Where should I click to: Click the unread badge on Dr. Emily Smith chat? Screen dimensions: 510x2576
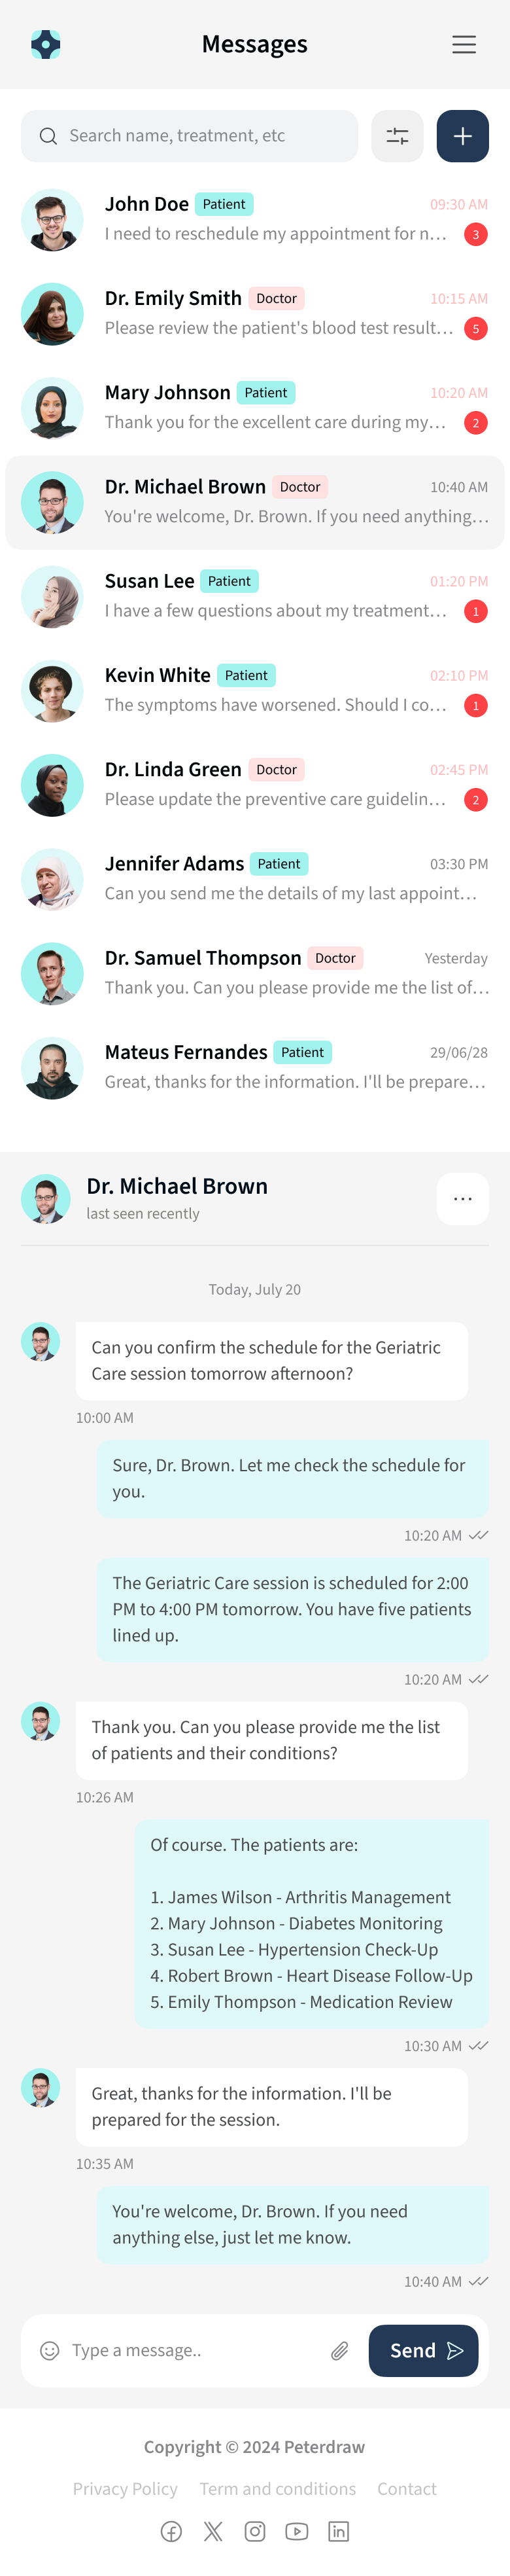pos(476,328)
